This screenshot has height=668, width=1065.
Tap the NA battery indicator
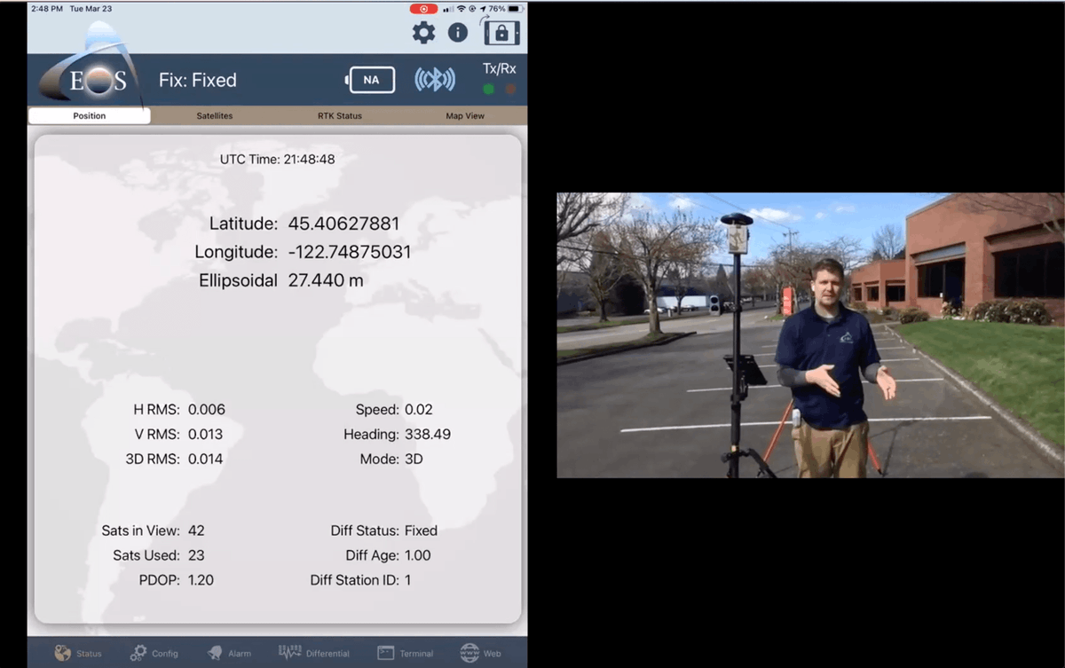click(x=370, y=80)
